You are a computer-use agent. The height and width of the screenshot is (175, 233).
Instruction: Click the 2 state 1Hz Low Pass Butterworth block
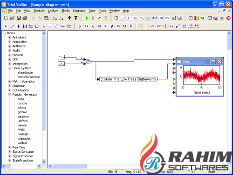point(128,79)
